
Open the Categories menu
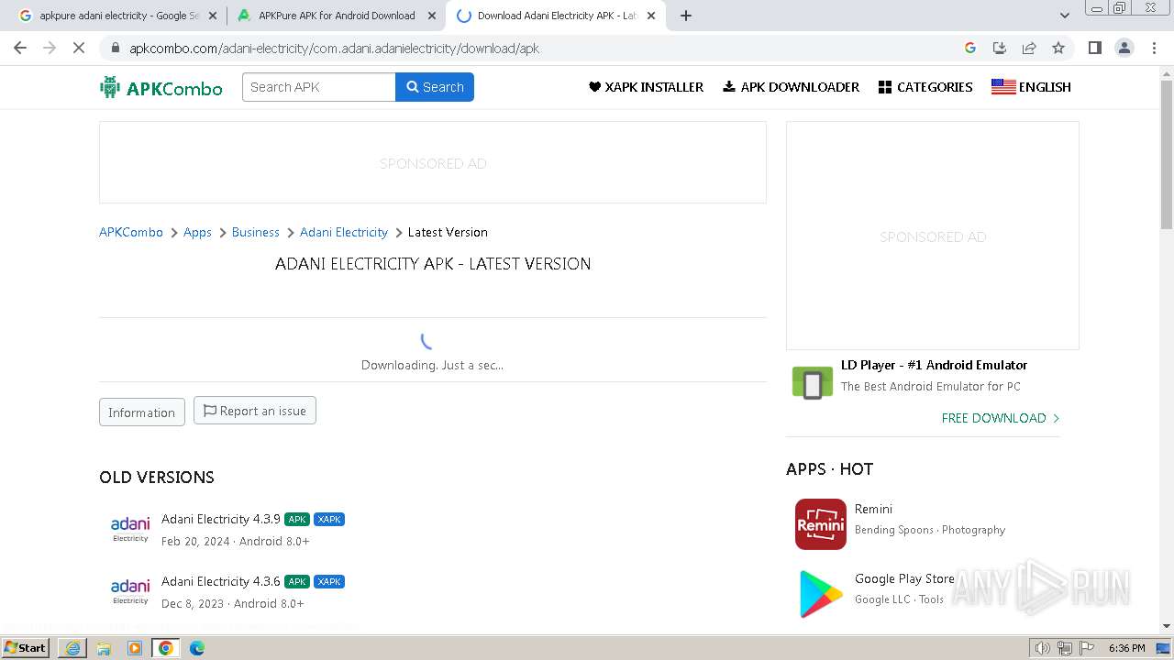click(925, 87)
